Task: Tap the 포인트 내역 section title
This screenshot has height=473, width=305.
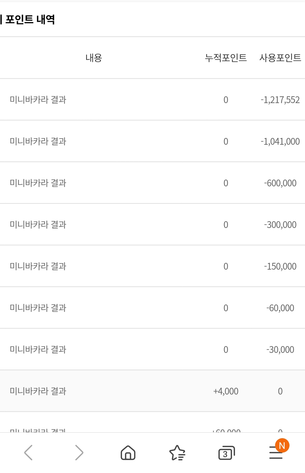Action: tap(30, 19)
